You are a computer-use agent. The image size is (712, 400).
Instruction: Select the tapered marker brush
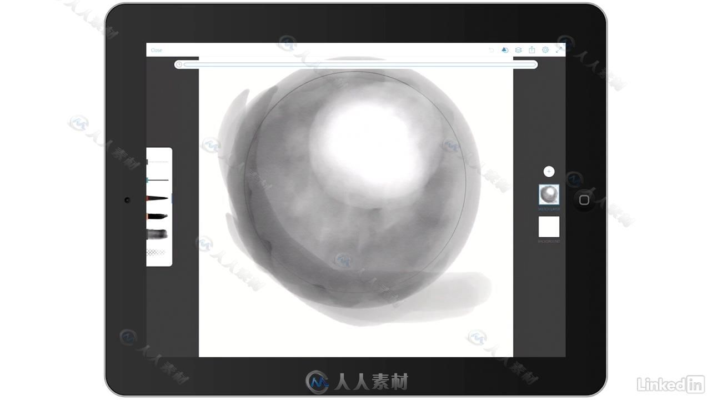point(157,198)
